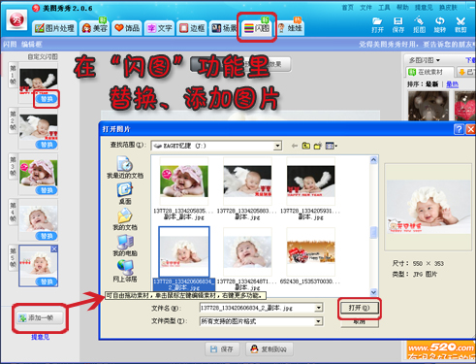The image size is (476, 364).
Task: Click the file list scroll up arrow
Action: tap(373, 159)
